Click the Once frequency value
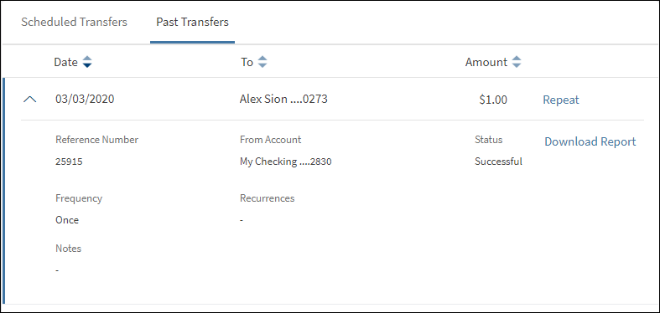660x313 pixels. point(67,220)
